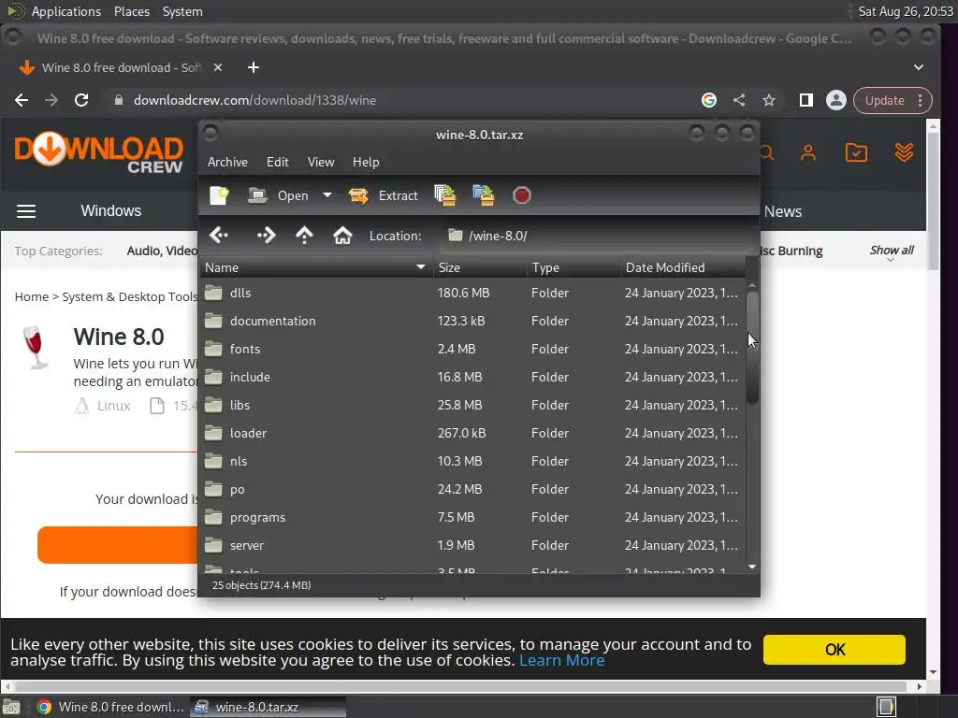Select the nls folder
Viewport: 958px width, 718px height.
pos(472,462)
